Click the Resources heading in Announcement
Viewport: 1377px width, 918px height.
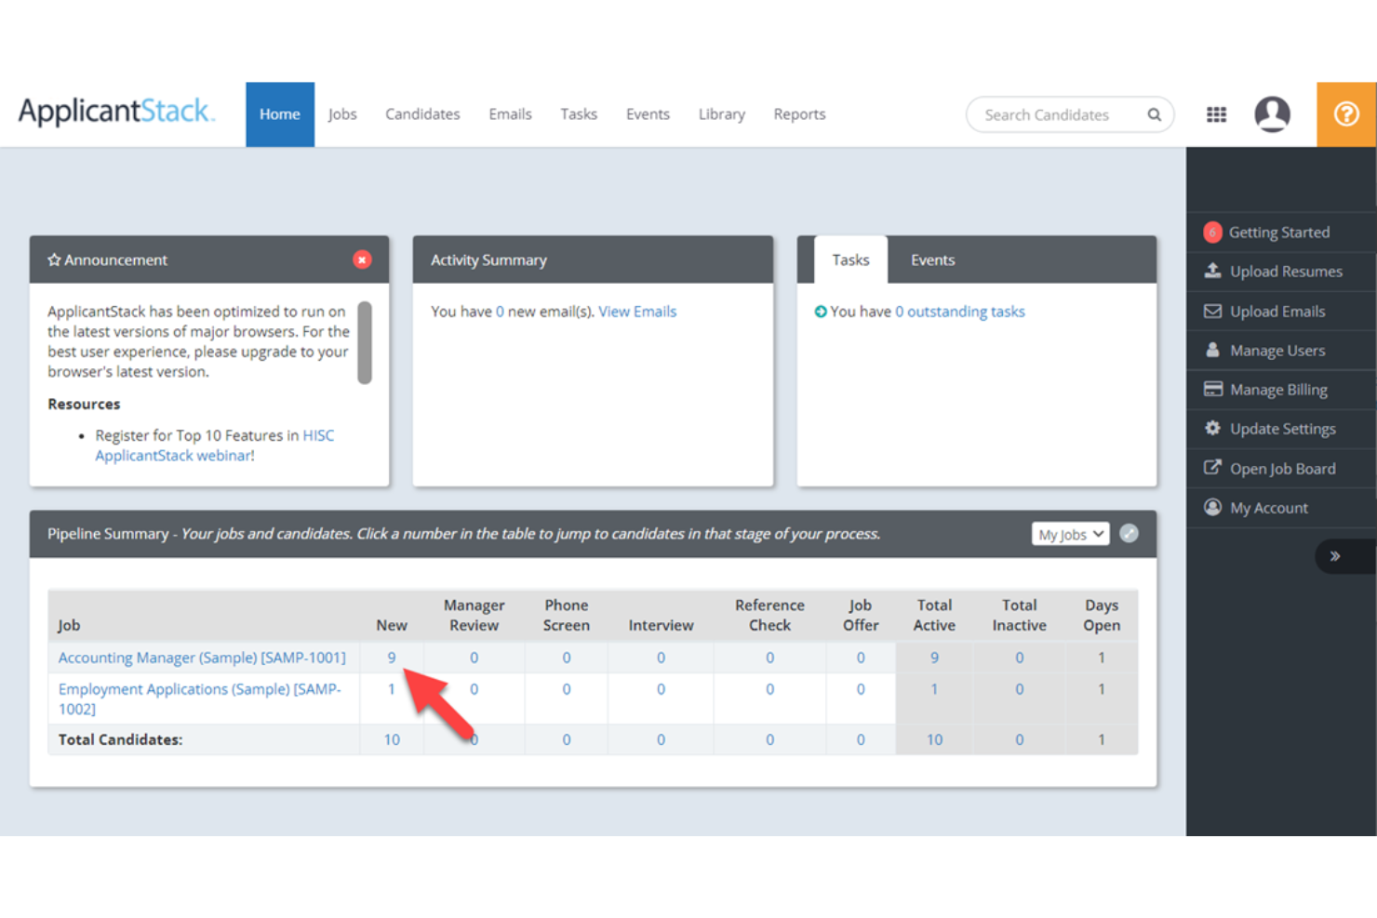click(84, 404)
